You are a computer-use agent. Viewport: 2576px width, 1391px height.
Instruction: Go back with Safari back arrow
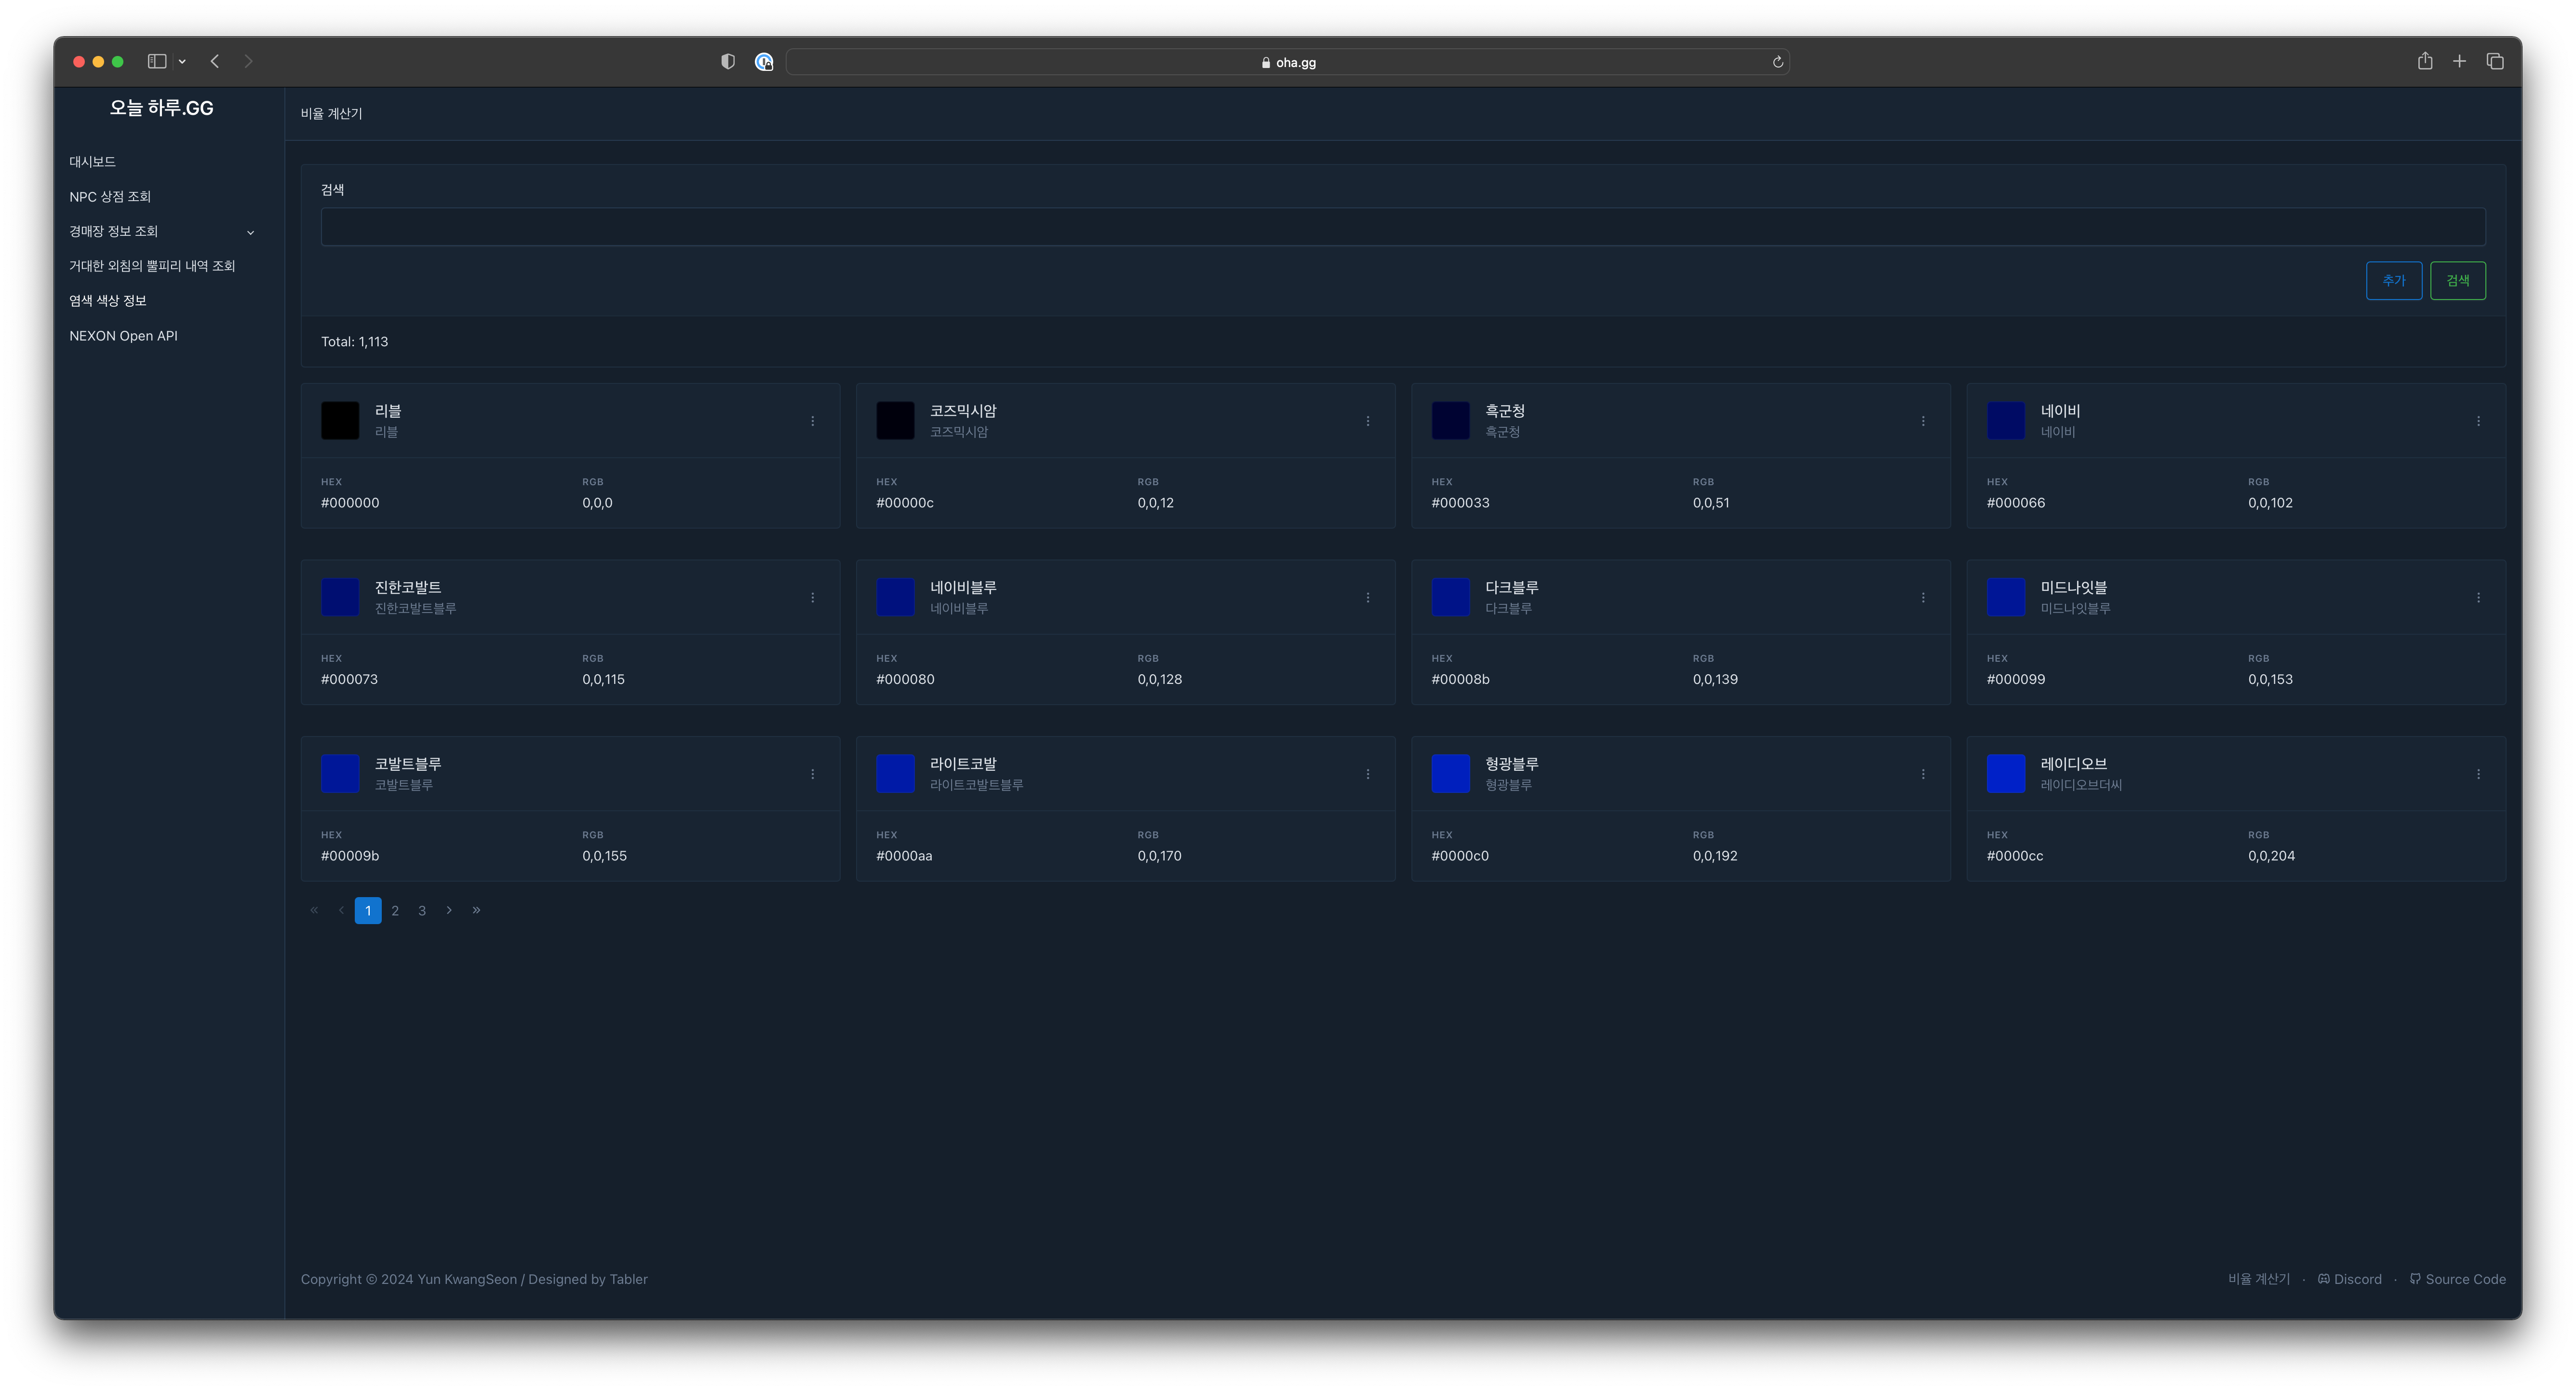[x=215, y=61]
